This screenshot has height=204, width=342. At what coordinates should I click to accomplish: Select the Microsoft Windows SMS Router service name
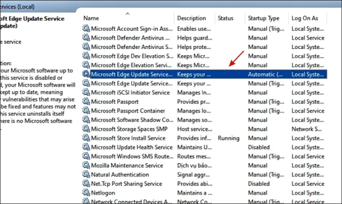tap(131, 157)
